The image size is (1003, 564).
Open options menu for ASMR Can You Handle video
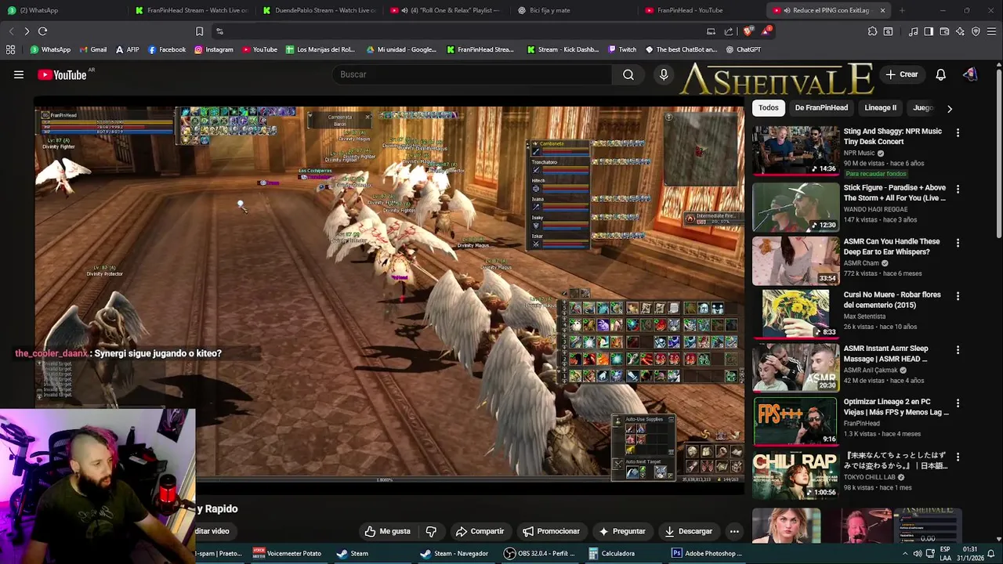pos(958,243)
